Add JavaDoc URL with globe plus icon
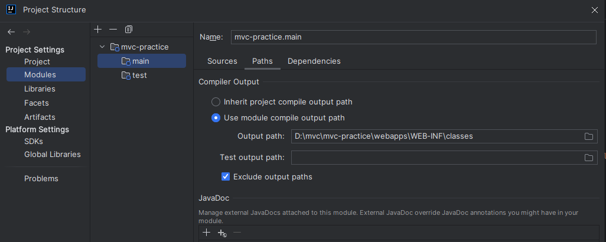This screenshot has height=242, width=606. click(222, 233)
